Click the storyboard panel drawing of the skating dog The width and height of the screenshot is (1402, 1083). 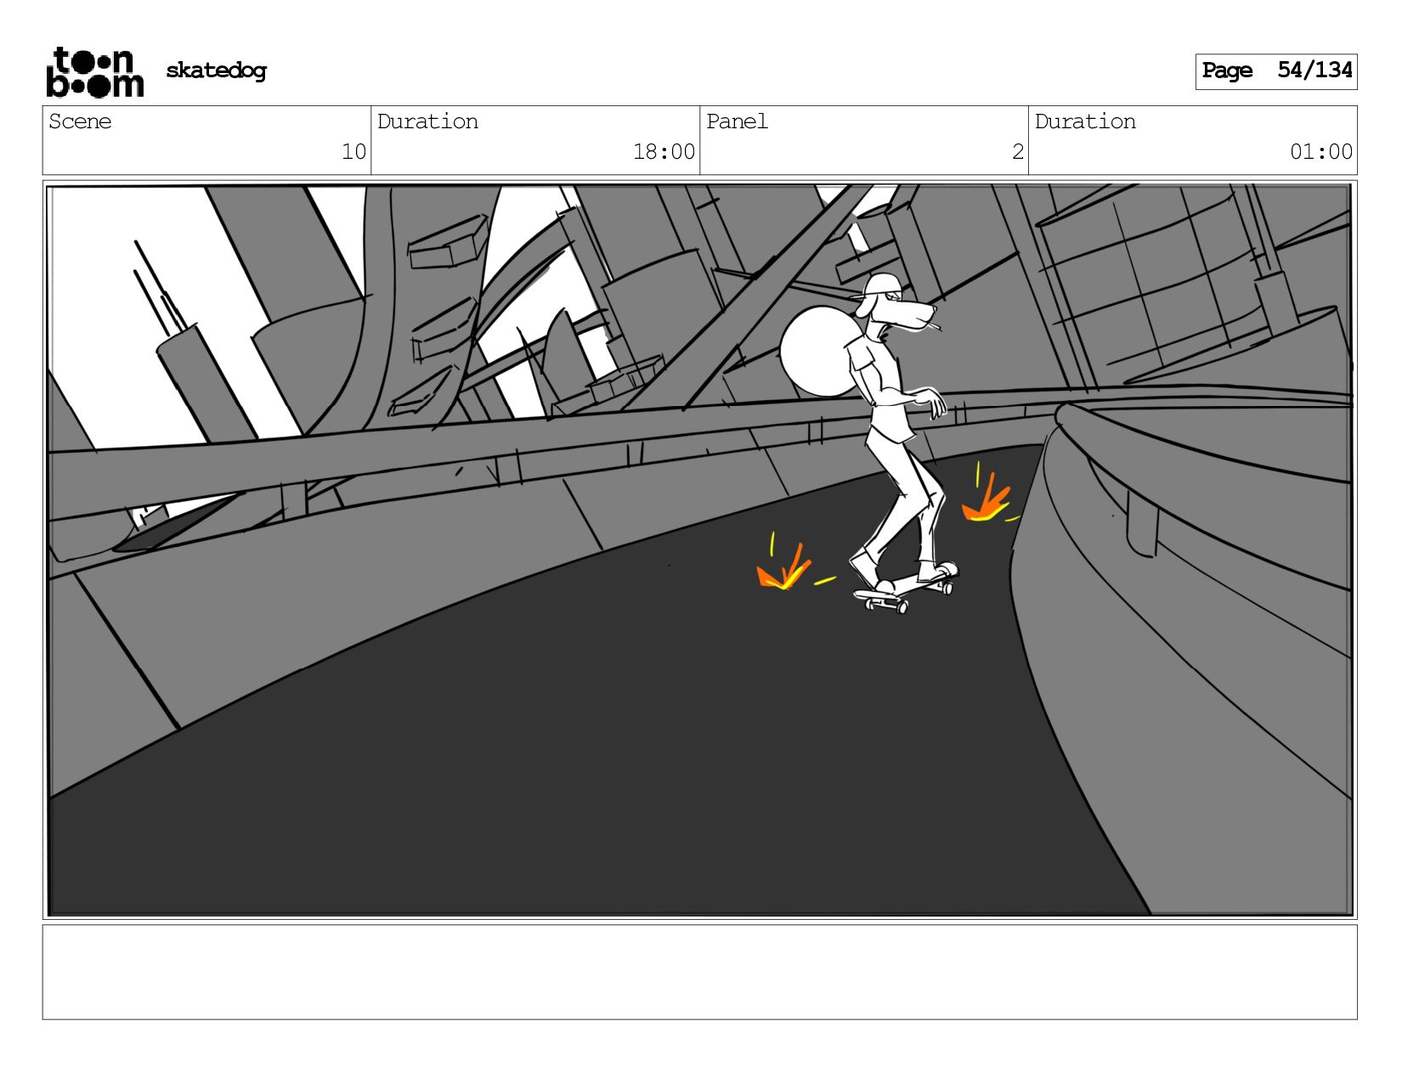click(699, 550)
